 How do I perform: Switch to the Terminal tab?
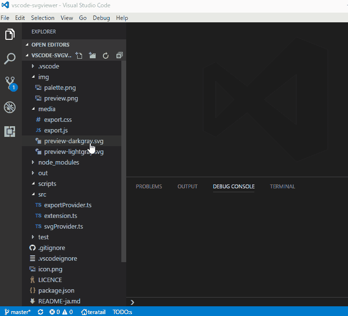pyautogui.click(x=282, y=186)
